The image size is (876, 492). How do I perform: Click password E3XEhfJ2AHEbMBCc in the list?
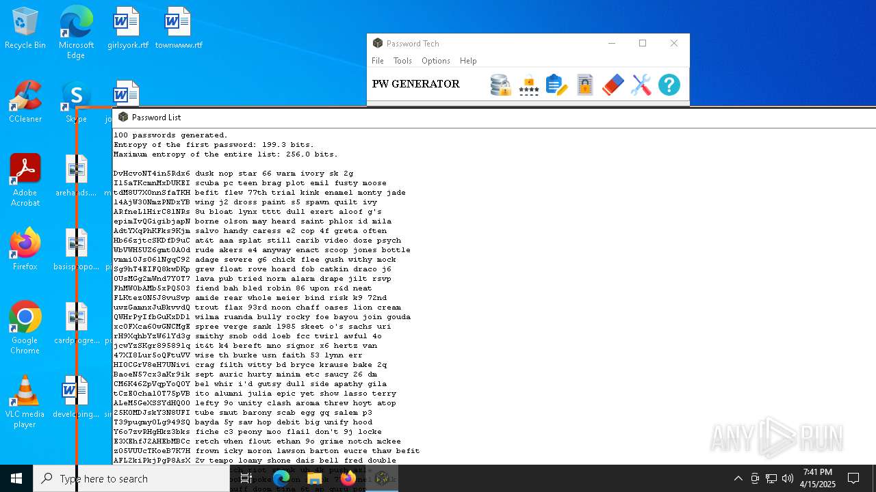tap(152, 441)
